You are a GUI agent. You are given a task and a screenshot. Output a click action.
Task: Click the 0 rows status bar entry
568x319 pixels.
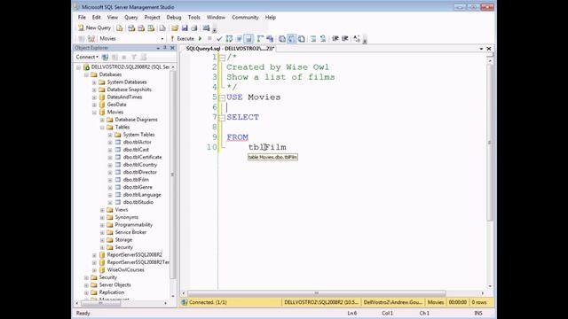(x=478, y=302)
